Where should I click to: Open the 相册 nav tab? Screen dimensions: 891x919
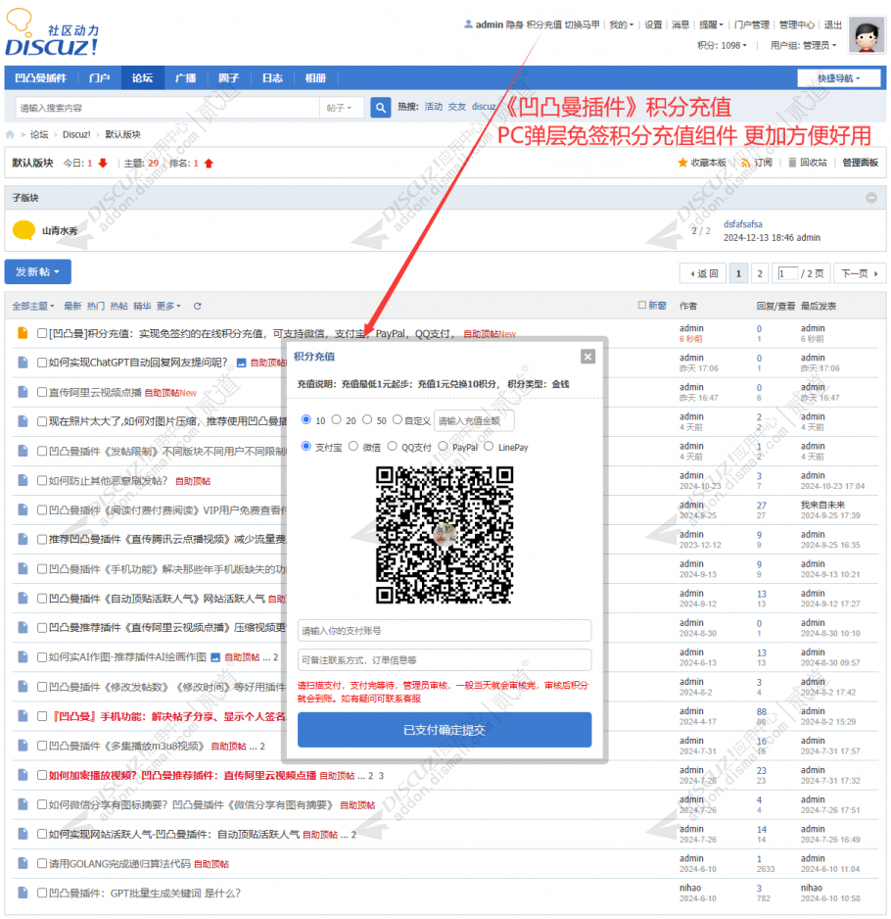(315, 78)
